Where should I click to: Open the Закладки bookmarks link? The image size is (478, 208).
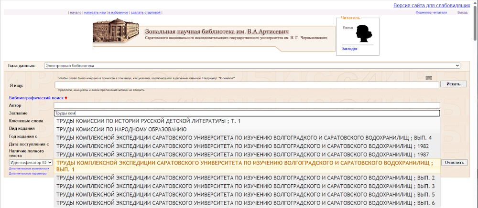[349, 49]
